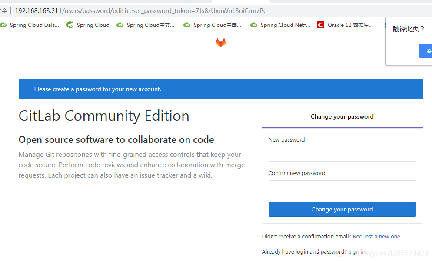Viewport: 432px width, 261px height.
Task: Open the Oracle 12 数据库 bookmark
Action: [345, 25]
